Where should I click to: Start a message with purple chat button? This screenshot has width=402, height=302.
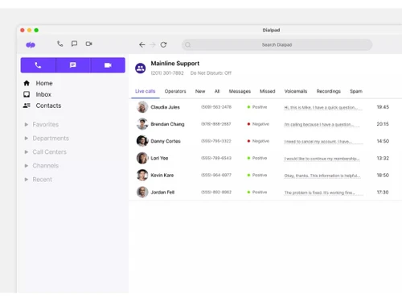coord(73,65)
